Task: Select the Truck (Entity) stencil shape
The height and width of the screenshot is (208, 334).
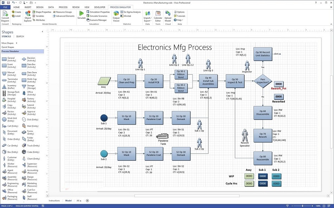Action: (31, 146)
